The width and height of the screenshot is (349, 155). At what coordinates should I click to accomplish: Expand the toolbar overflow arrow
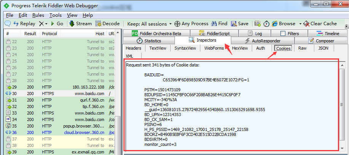tap(346, 26)
